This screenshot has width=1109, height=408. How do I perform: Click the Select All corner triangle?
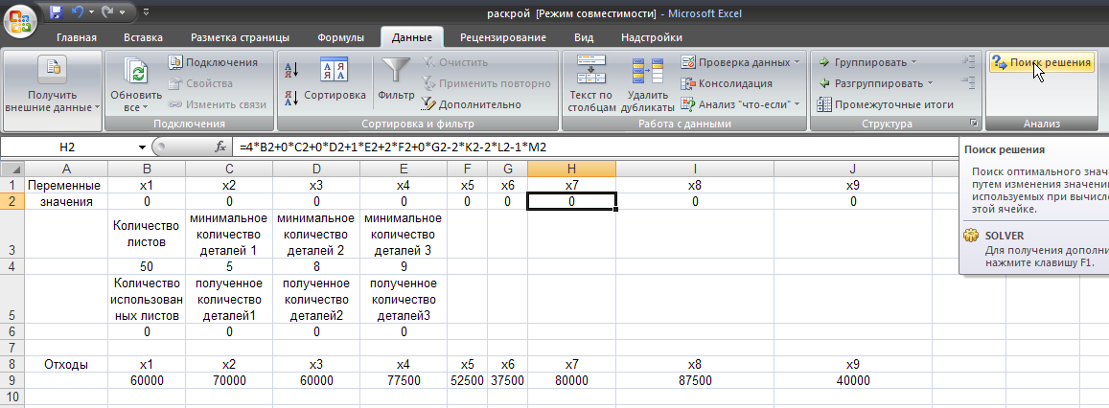point(12,169)
